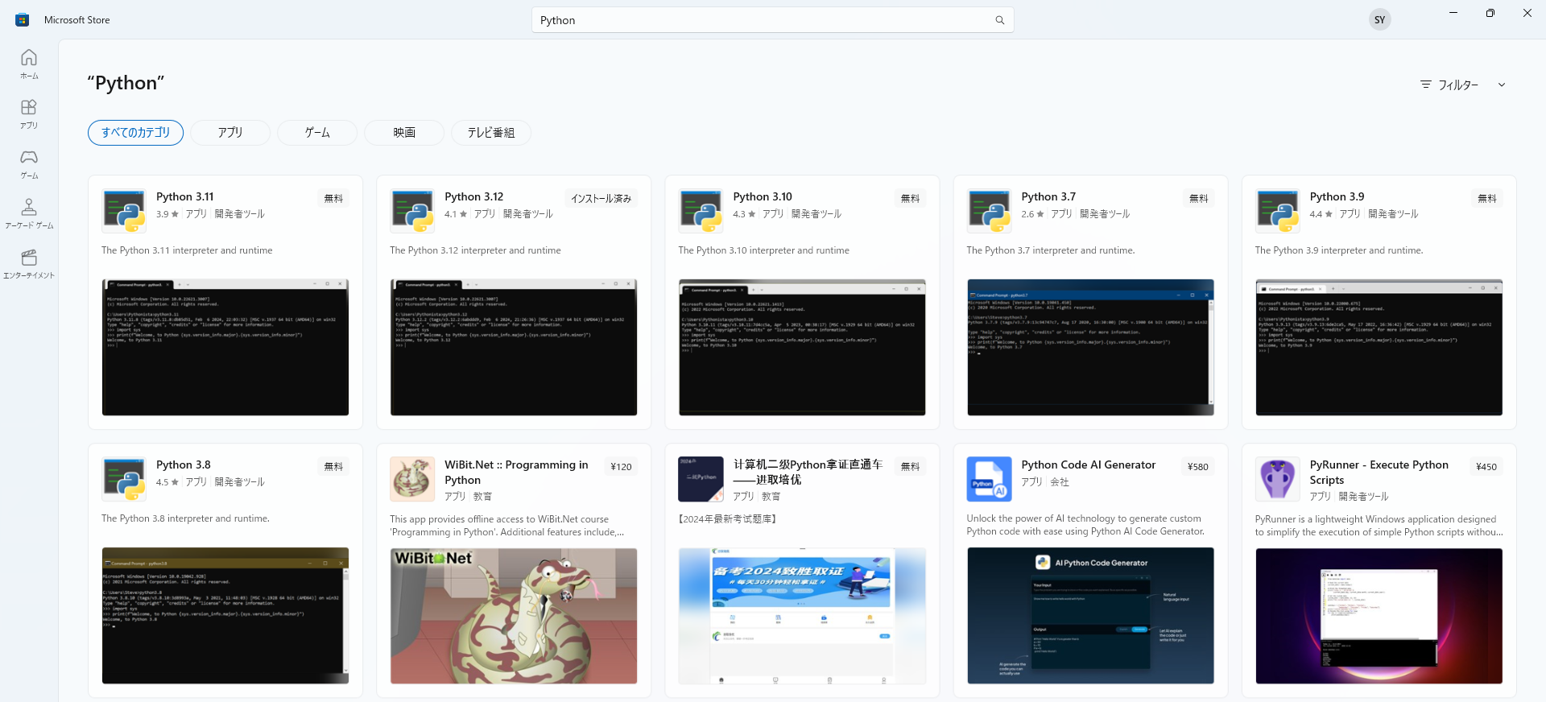Screen dimensions: 1546x702
Task: Open the Python 3.10 terminal screenshot thumbnail
Action: click(802, 347)
